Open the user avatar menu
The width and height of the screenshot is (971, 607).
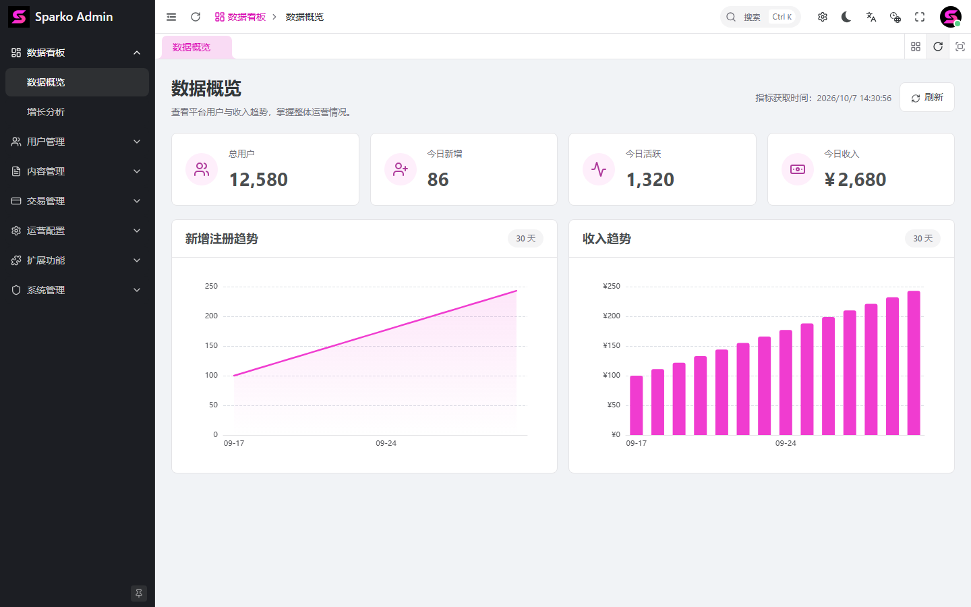click(x=951, y=17)
